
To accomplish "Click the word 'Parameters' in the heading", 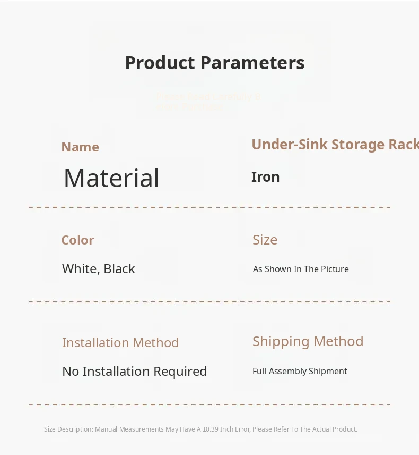I will point(252,63).
